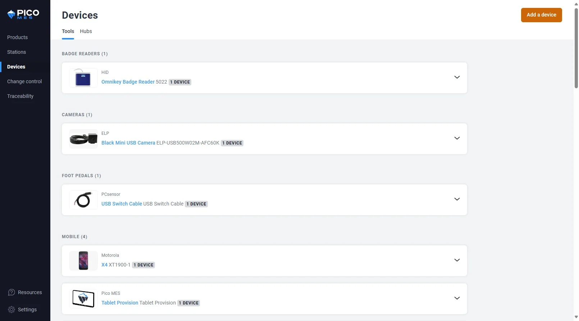Click the HID manufacturer label
The width and height of the screenshot is (579, 321).
point(105,72)
